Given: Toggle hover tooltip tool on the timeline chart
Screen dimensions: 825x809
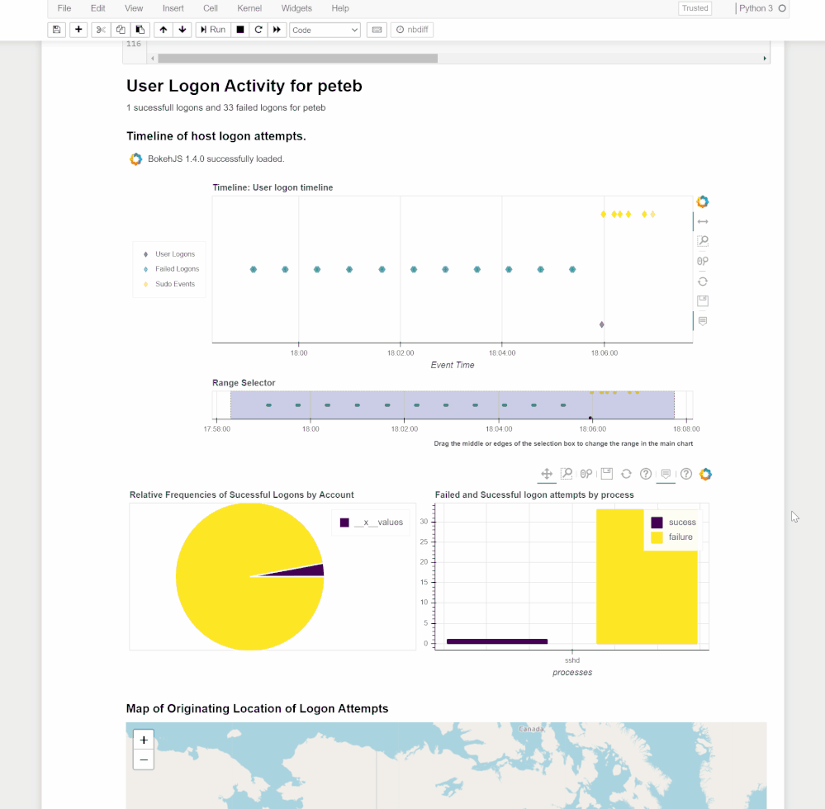Looking at the screenshot, I should pyautogui.click(x=703, y=321).
